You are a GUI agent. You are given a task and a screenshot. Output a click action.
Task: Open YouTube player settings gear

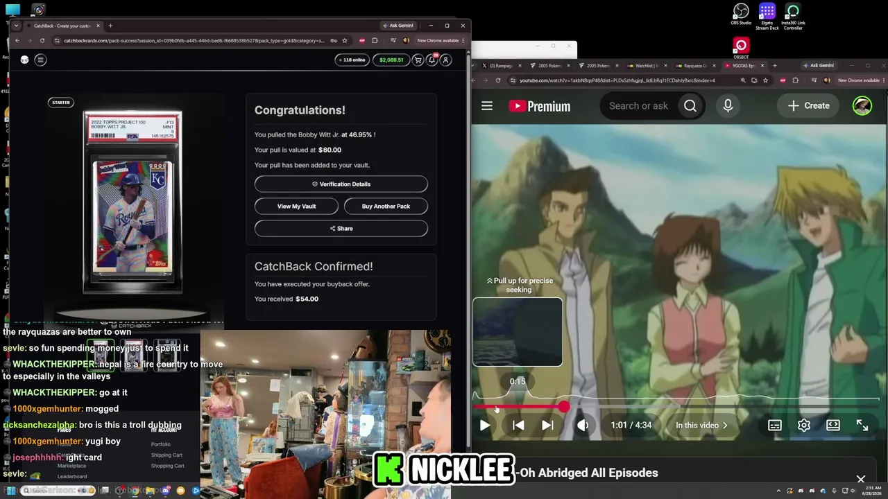coord(804,426)
